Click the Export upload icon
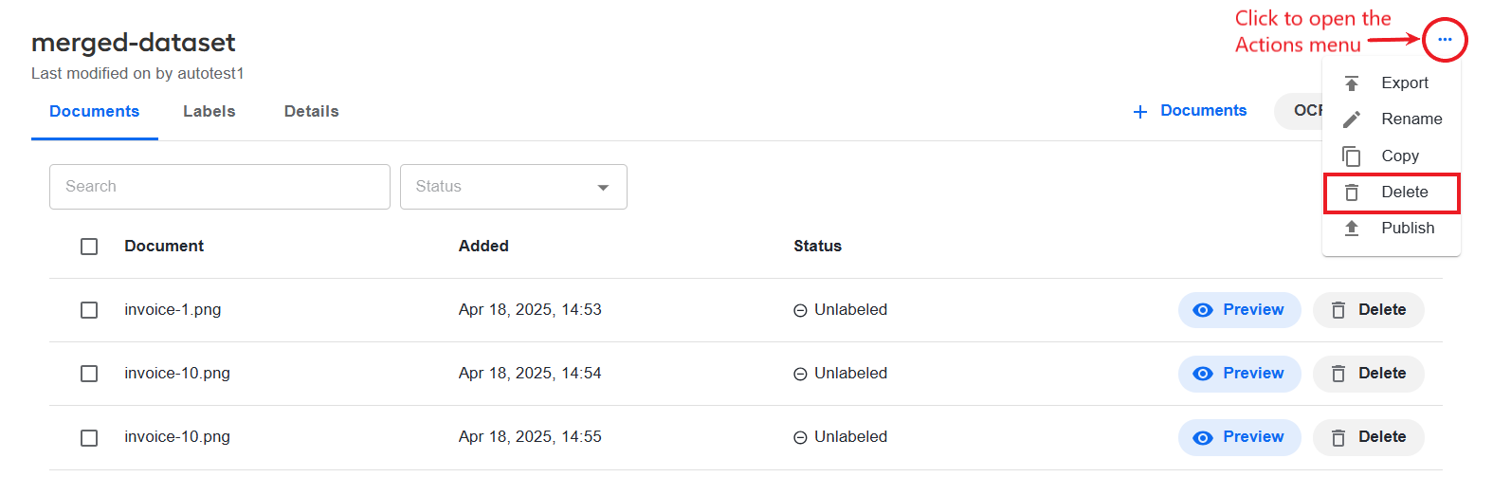The image size is (1511, 477). coord(1352,83)
